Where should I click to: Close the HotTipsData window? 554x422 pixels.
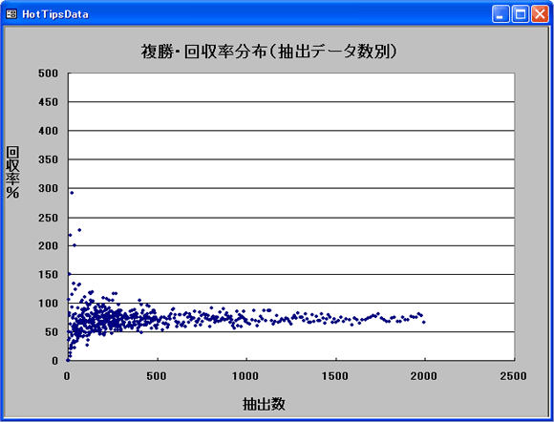point(540,14)
